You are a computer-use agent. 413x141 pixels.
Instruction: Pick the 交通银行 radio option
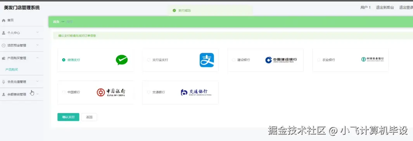[149, 92]
